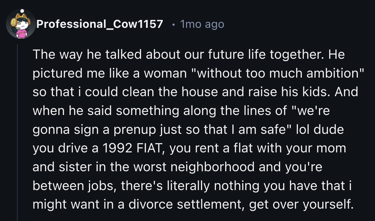Click the words "between jobs" in the comment
The height and width of the screenshot is (221, 375).
(73, 186)
